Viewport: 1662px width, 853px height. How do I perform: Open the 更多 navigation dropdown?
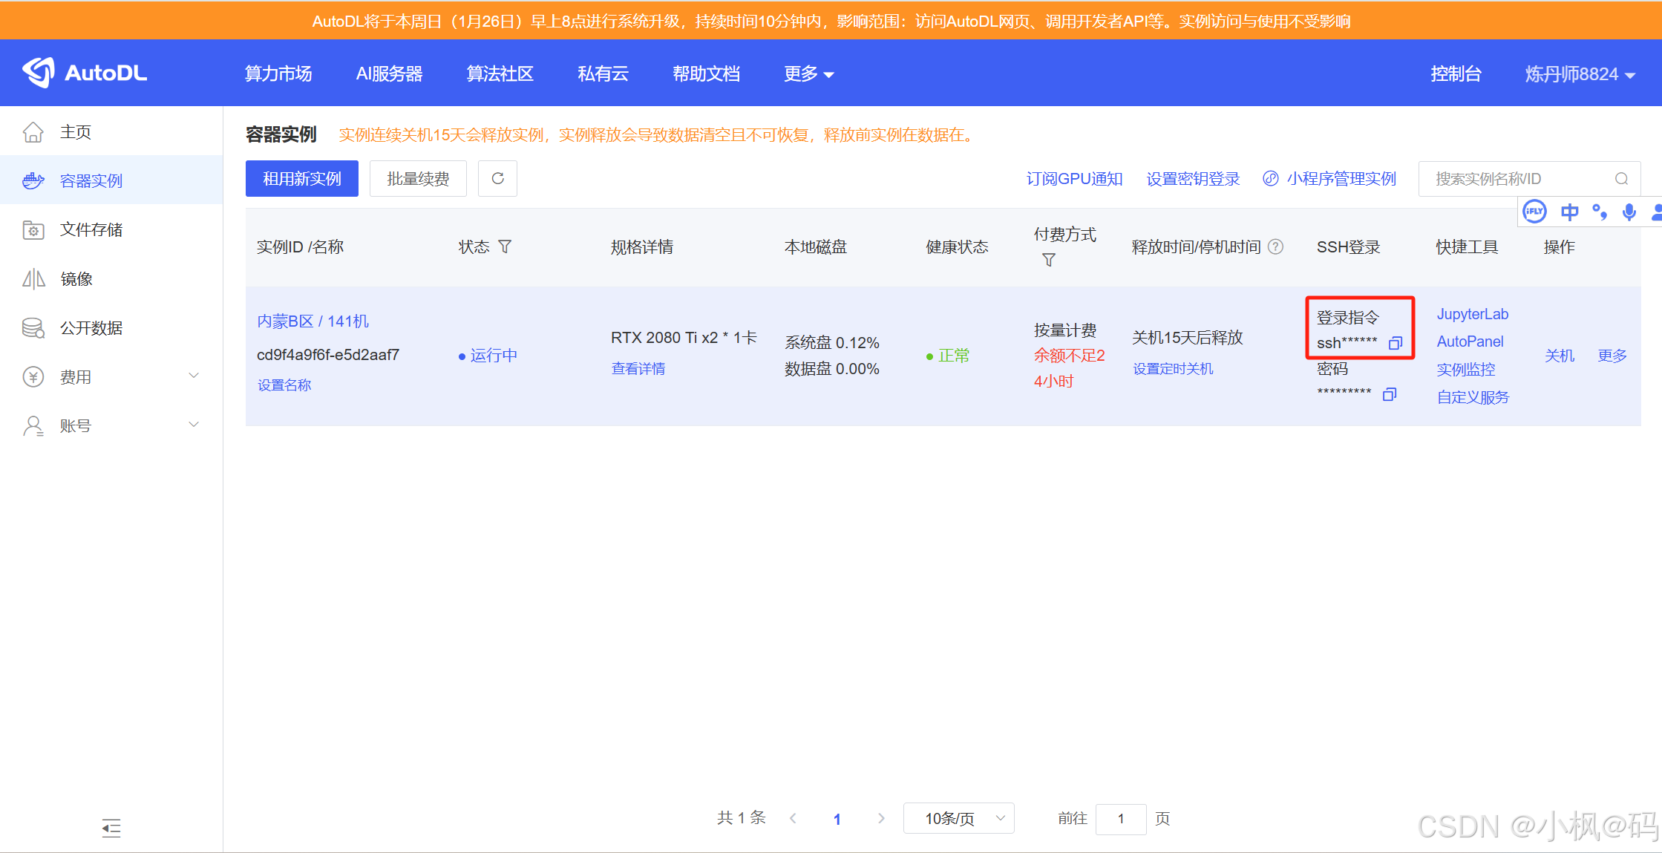[x=808, y=73]
